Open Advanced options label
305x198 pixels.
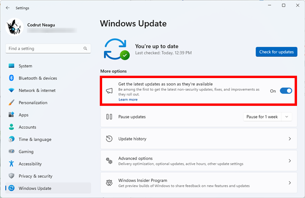tap(136, 158)
